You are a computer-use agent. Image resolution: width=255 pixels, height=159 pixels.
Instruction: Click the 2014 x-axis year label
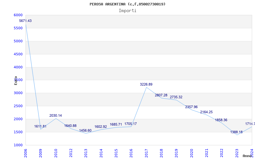tap(101, 153)
